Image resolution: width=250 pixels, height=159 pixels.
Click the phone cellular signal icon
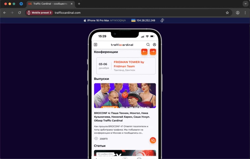(143, 37)
